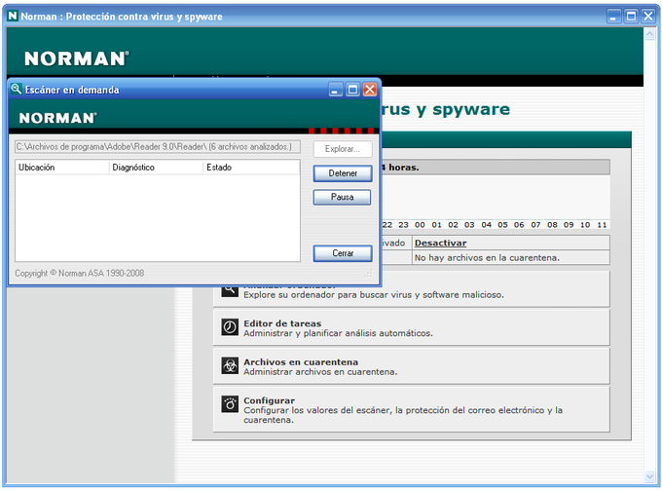
Task: Click hour label 00 on timeline
Action: coord(420,225)
